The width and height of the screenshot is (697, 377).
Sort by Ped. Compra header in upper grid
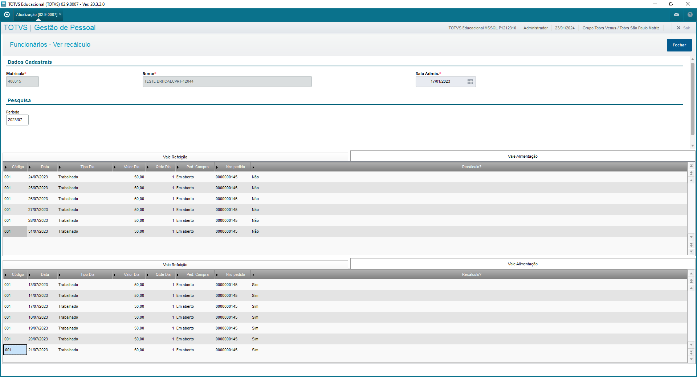pyautogui.click(x=197, y=167)
